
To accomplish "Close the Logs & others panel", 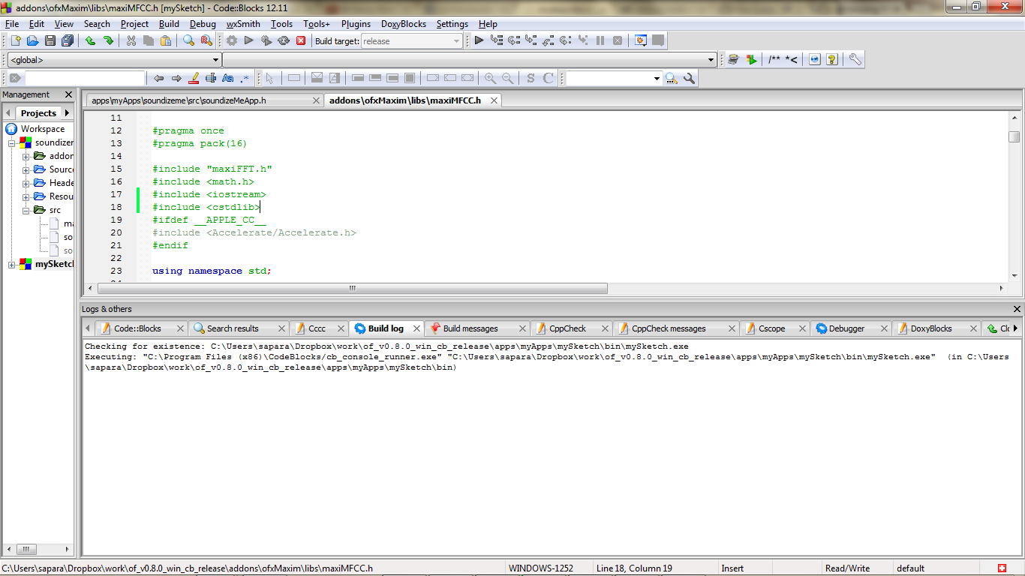I will (1017, 309).
